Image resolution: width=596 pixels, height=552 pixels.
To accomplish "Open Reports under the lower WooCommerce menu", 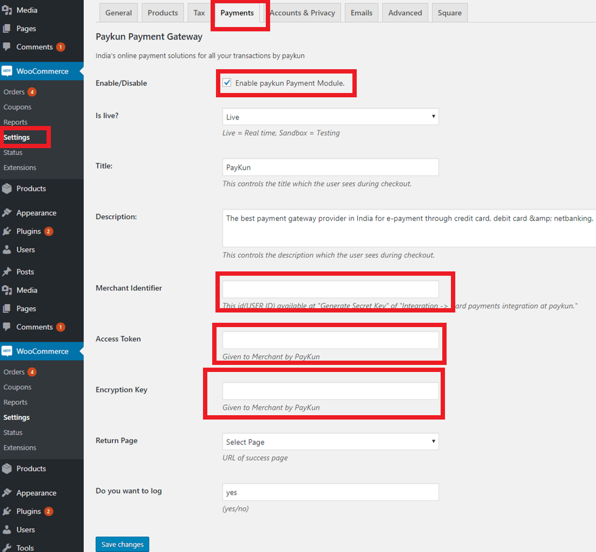I will [16, 402].
